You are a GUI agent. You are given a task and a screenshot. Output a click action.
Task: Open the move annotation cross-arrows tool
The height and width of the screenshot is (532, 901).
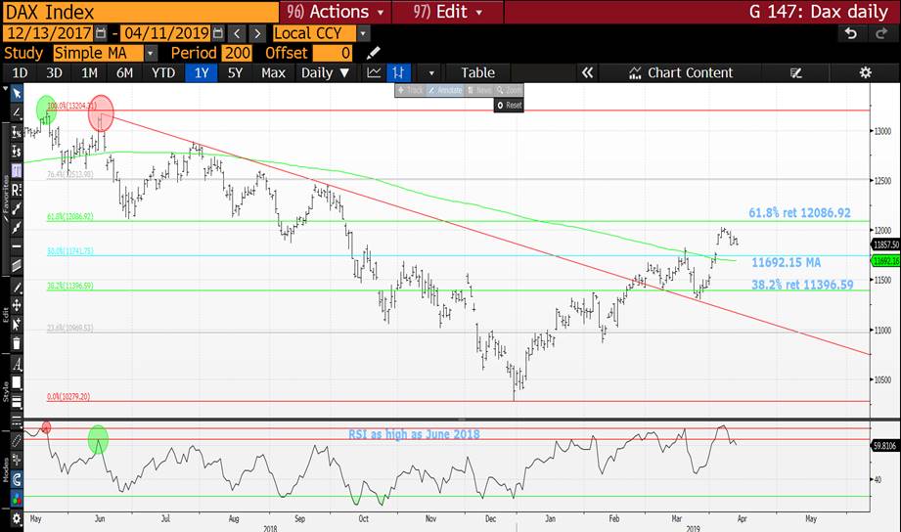(17, 305)
